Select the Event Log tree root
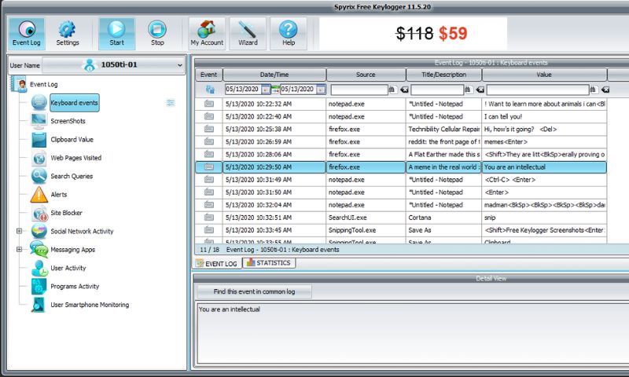The height and width of the screenshot is (377, 629). click(44, 85)
